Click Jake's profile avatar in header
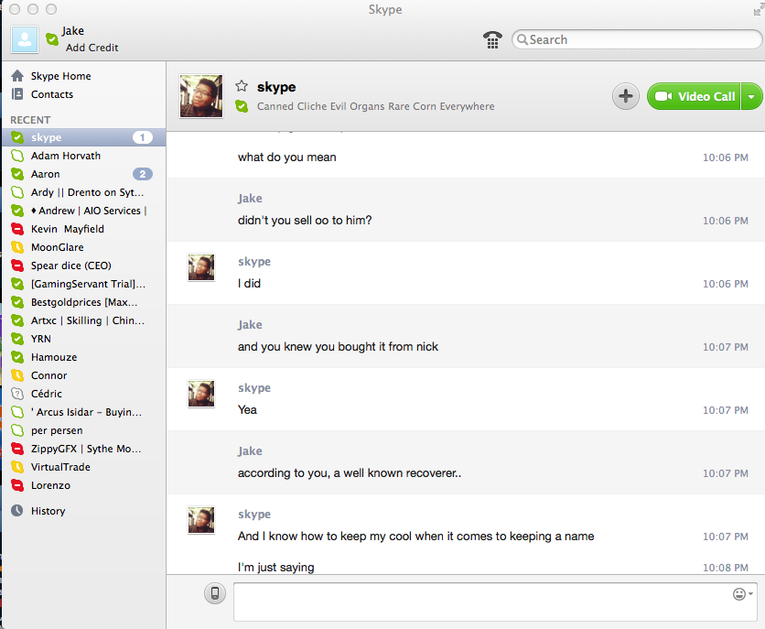Viewport: 765px width, 629px height. pos(25,39)
